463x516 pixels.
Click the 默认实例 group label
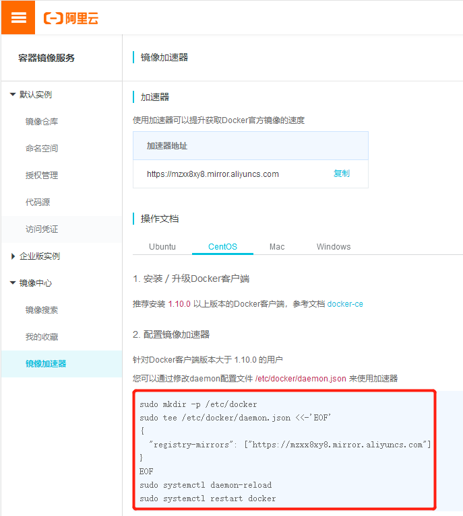click(x=36, y=94)
